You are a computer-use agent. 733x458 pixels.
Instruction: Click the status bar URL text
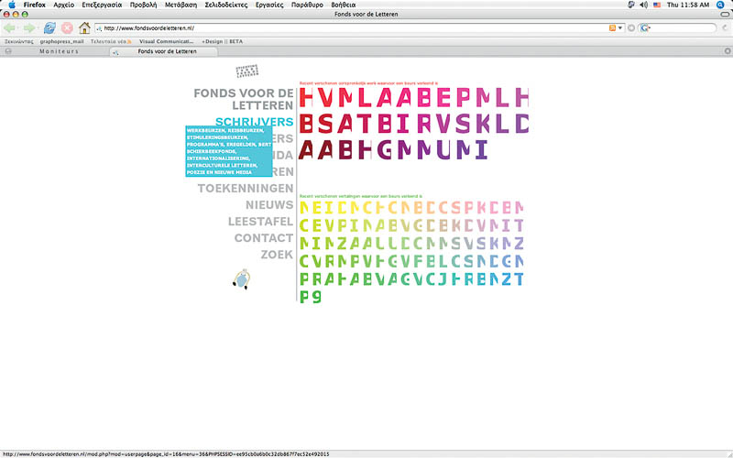[166, 454]
